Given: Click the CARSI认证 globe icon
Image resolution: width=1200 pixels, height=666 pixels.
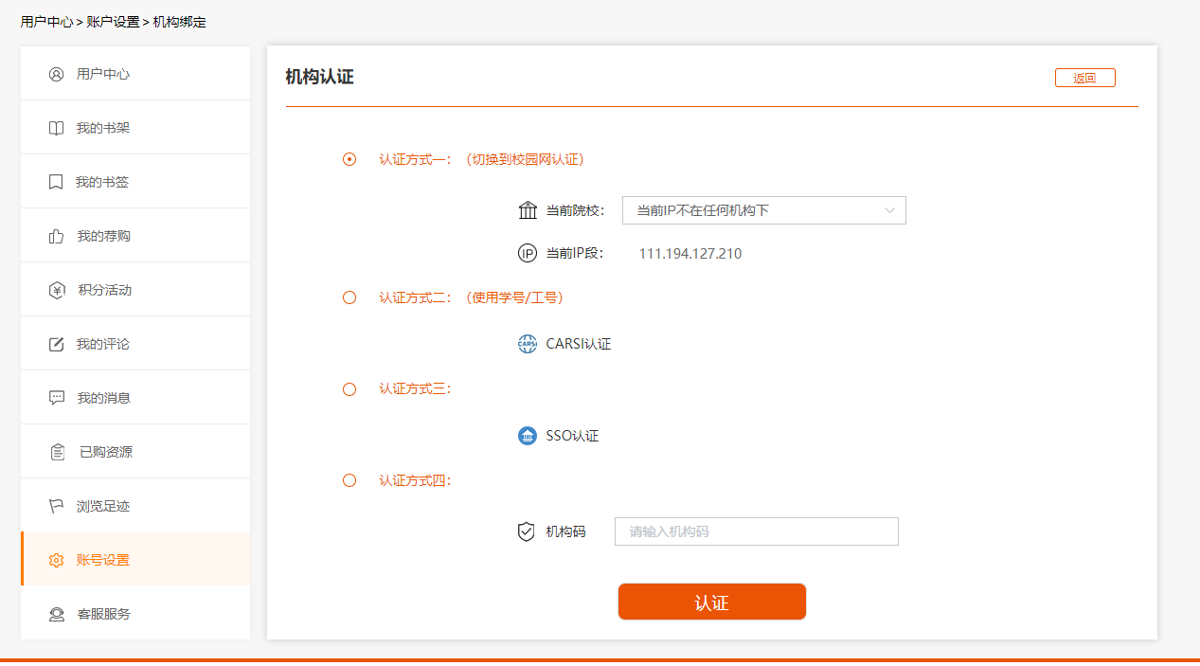Looking at the screenshot, I should coord(527,343).
